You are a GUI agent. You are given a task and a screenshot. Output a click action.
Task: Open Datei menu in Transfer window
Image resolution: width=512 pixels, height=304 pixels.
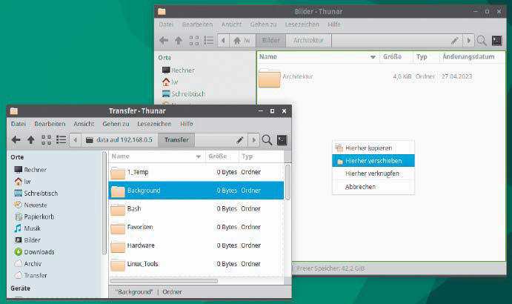click(x=19, y=124)
